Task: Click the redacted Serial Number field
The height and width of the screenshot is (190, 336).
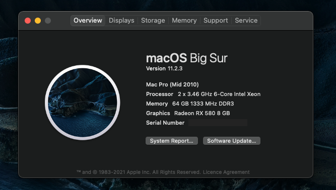Action: click(x=218, y=123)
